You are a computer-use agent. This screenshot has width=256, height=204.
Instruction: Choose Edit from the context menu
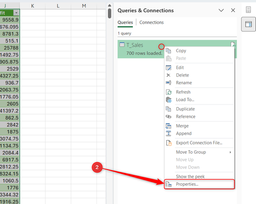coord(199,68)
